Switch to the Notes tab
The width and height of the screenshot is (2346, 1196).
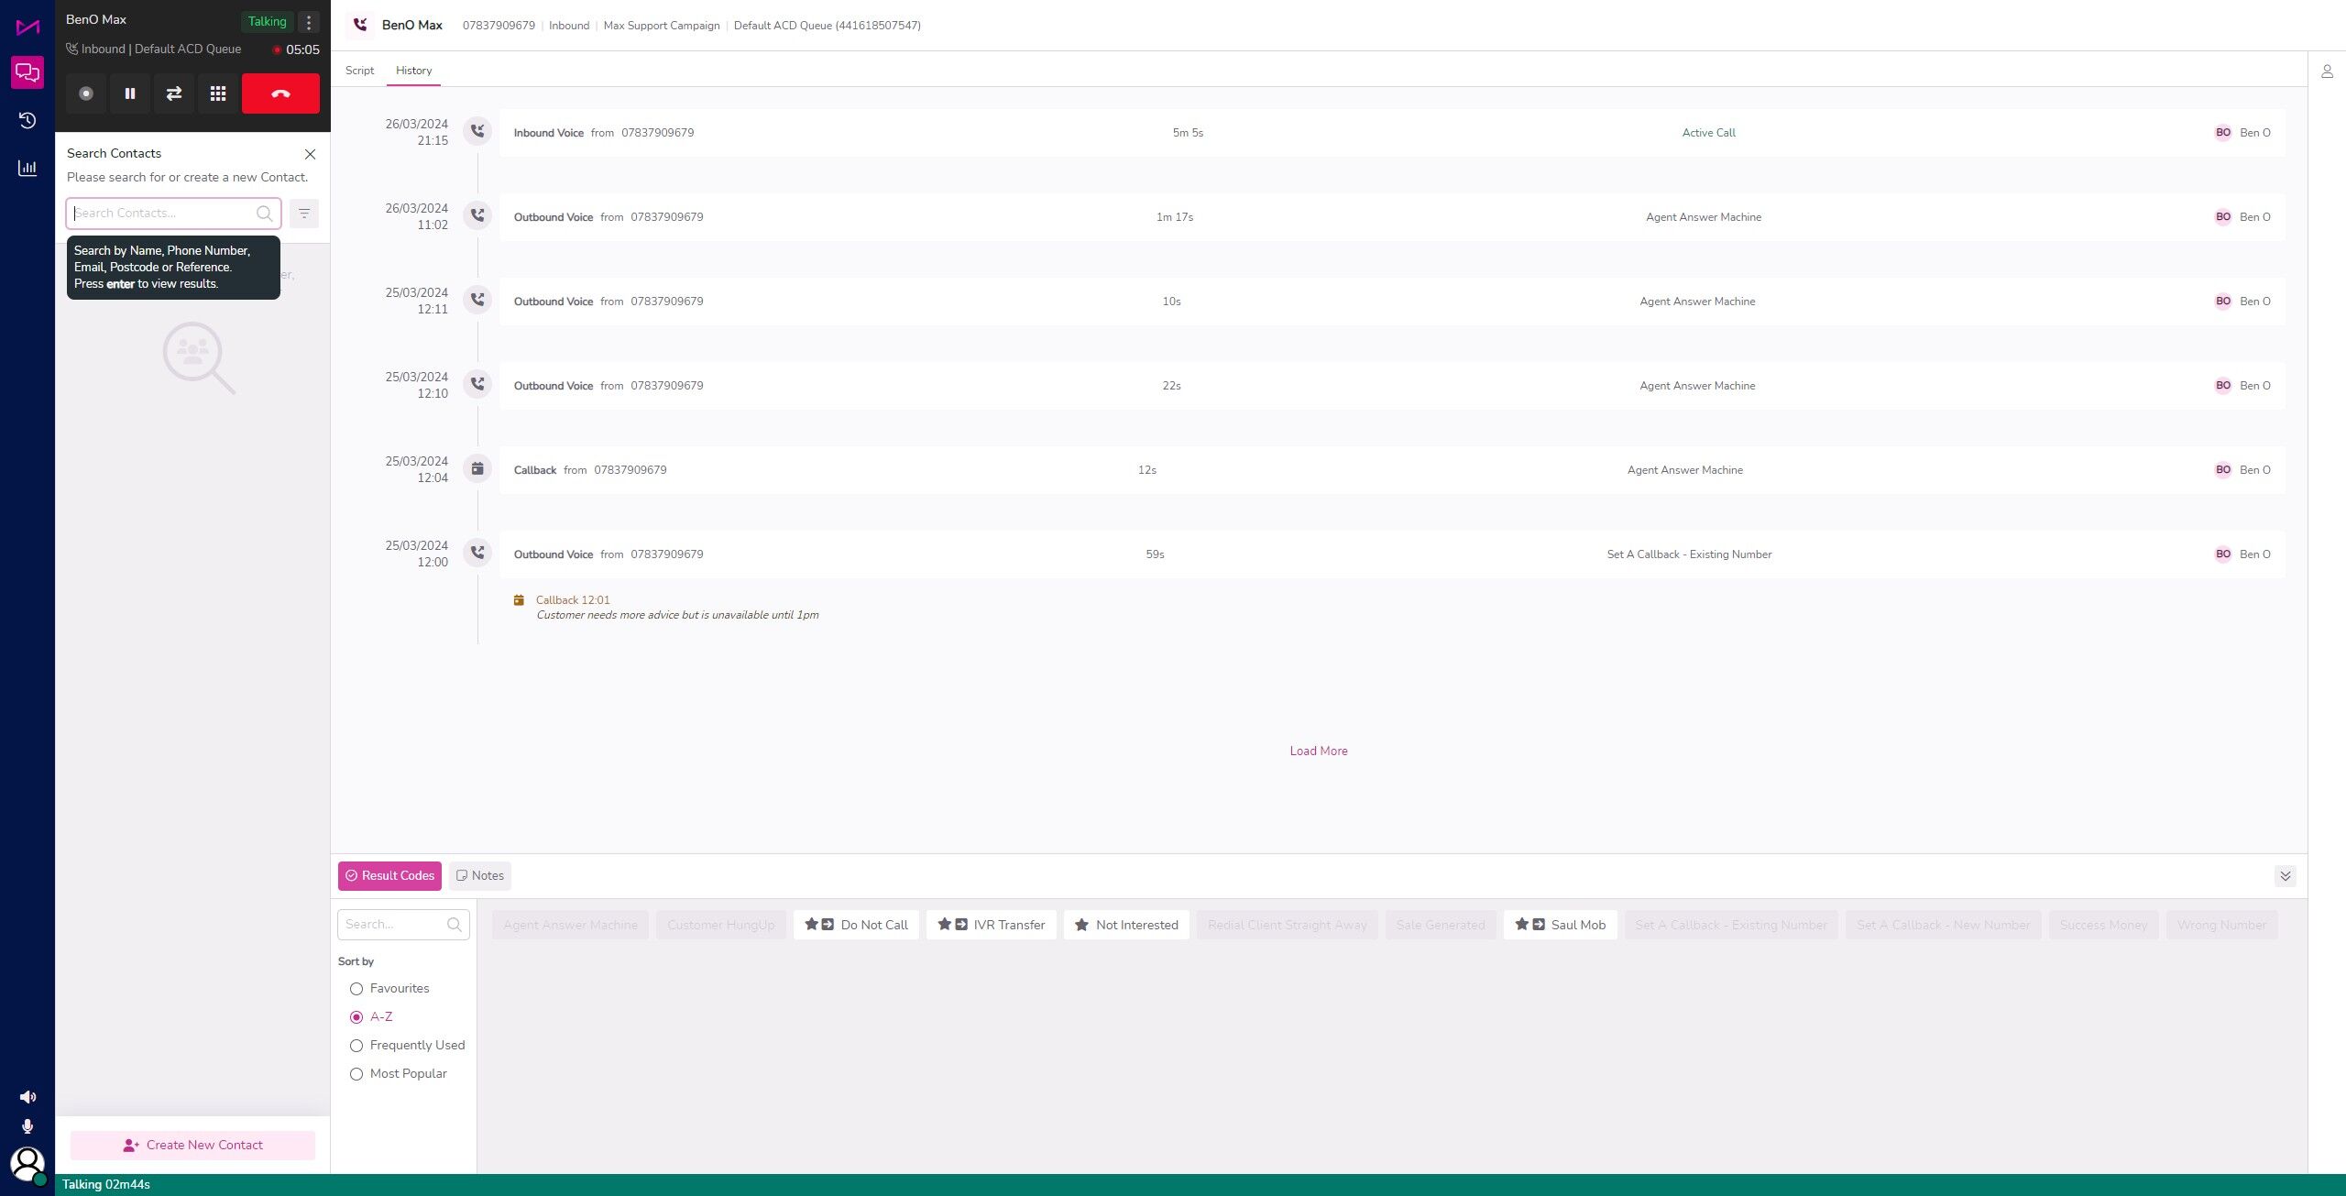[480, 876]
